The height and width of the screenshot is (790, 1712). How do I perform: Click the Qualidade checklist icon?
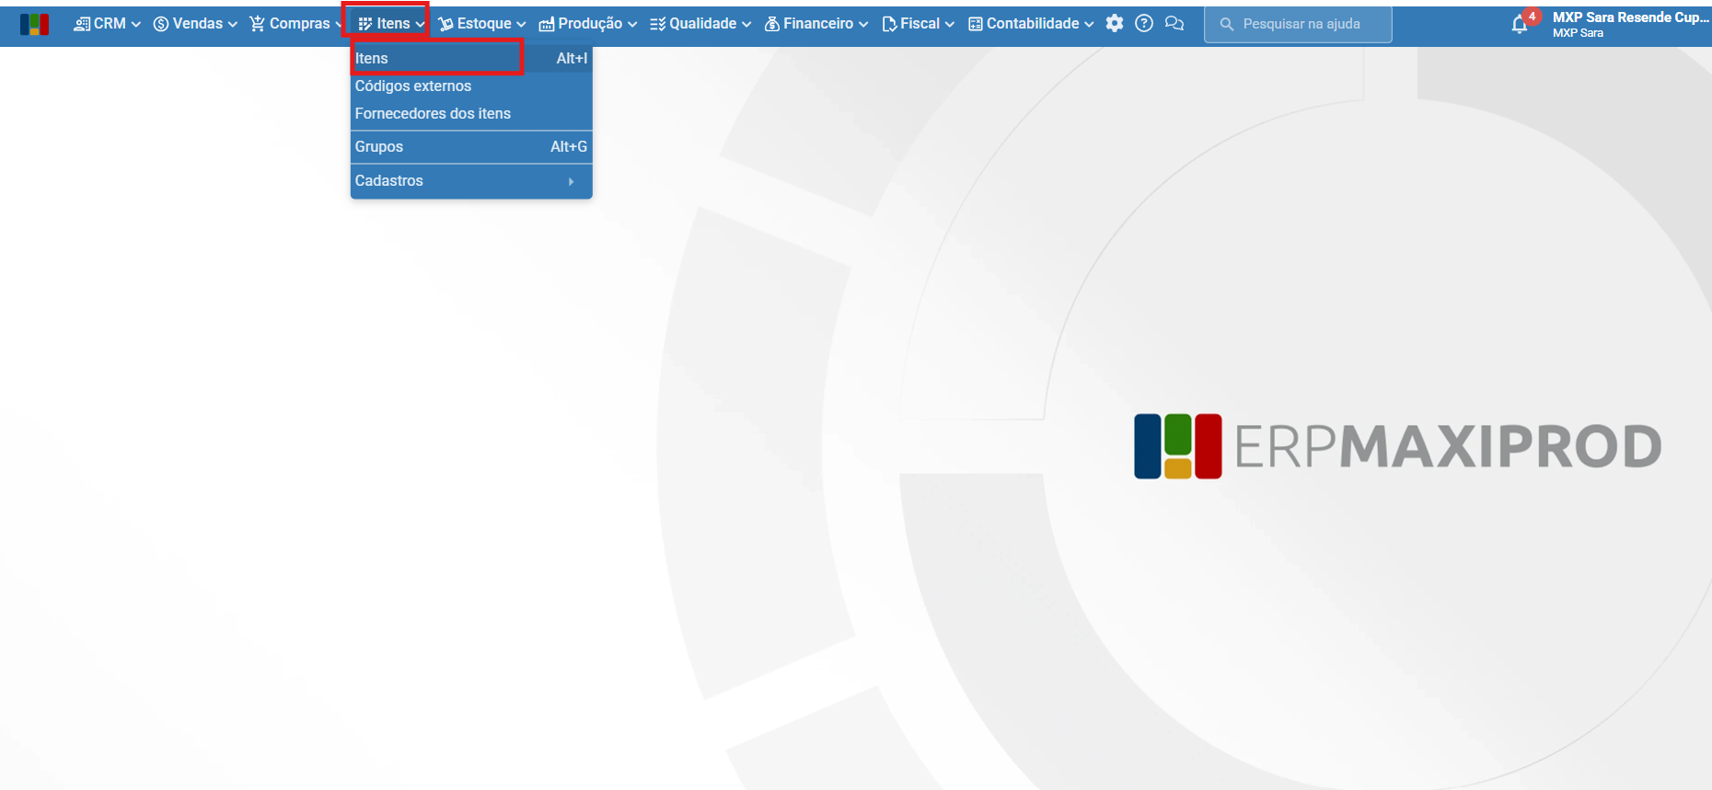click(657, 24)
